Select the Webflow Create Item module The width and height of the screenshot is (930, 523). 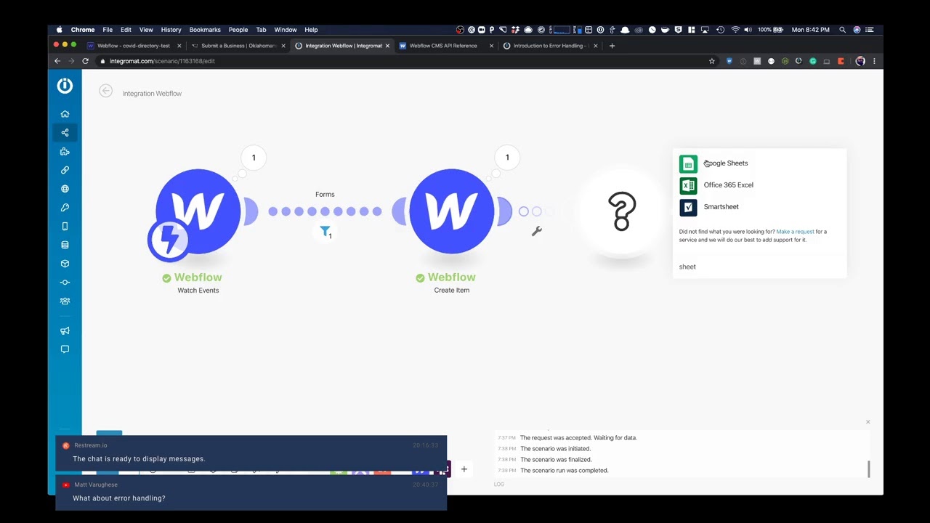pos(452,211)
